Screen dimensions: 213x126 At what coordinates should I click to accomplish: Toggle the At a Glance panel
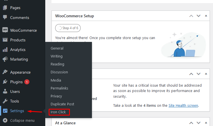point(206,123)
